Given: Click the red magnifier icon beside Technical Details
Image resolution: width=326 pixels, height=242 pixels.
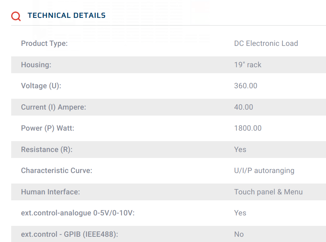Looking at the screenshot, I should coord(16,16).
